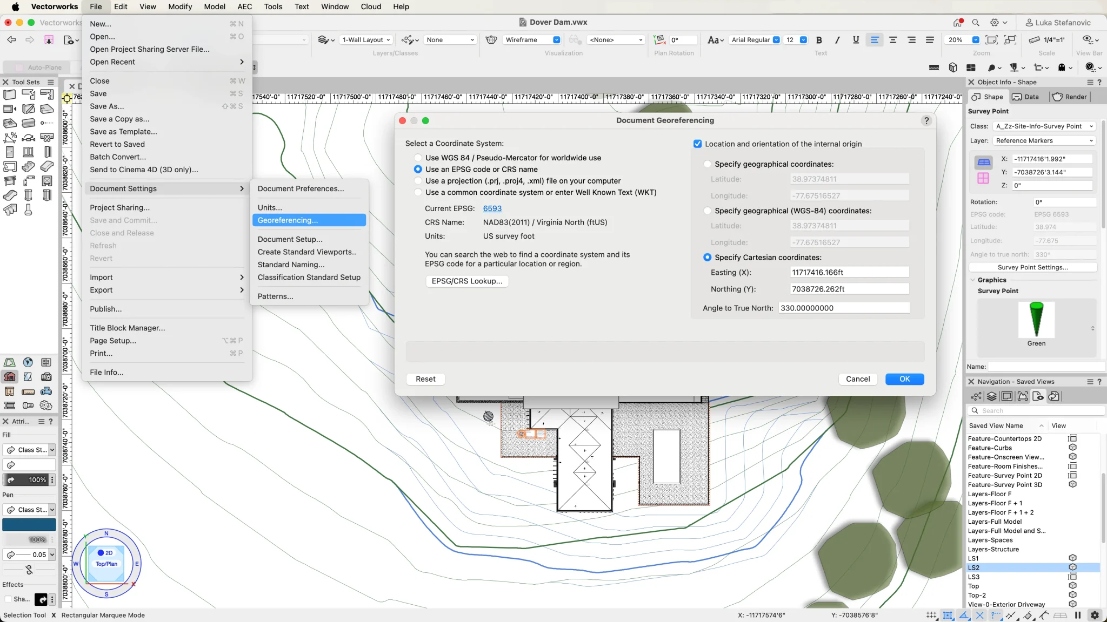This screenshot has height=622, width=1107.
Task: Click the center text alignment icon
Action: pos(893,40)
